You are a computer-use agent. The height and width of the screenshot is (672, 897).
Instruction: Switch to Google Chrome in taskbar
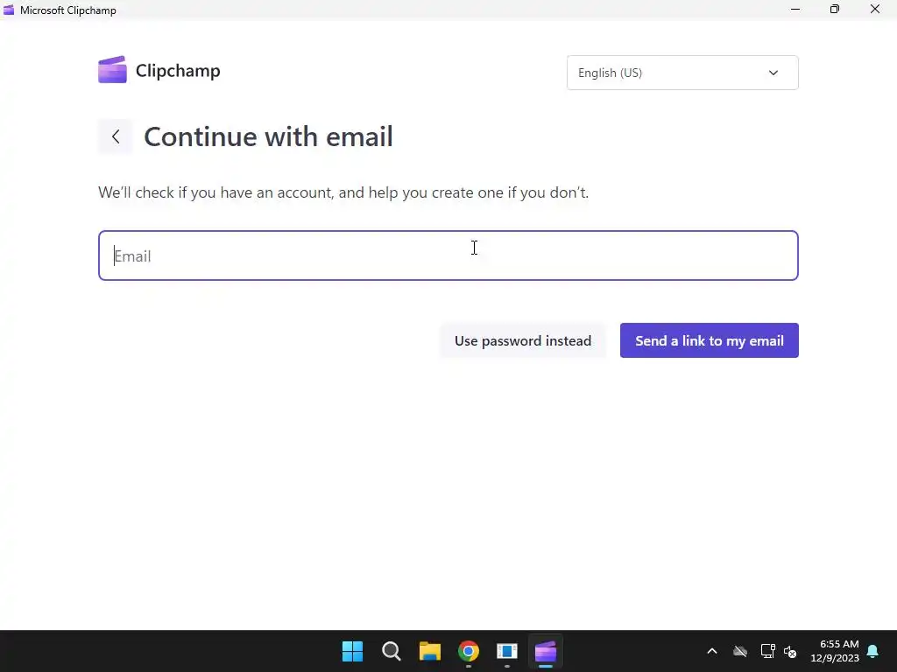[469, 651]
